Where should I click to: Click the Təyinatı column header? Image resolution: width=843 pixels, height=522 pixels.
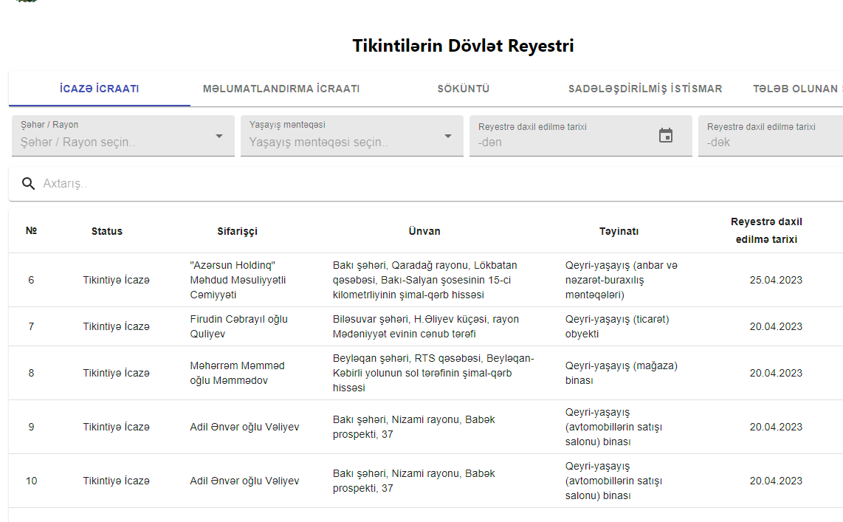[x=619, y=231]
